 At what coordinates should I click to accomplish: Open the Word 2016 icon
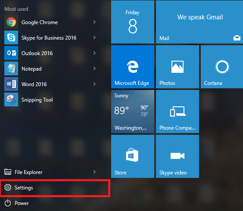click(11, 84)
